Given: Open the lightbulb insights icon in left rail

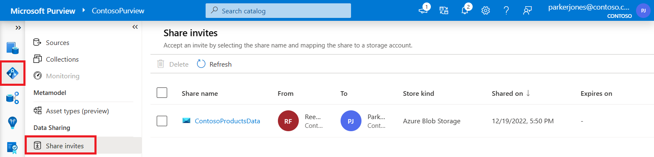Looking at the screenshot, I should tap(12, 122).
